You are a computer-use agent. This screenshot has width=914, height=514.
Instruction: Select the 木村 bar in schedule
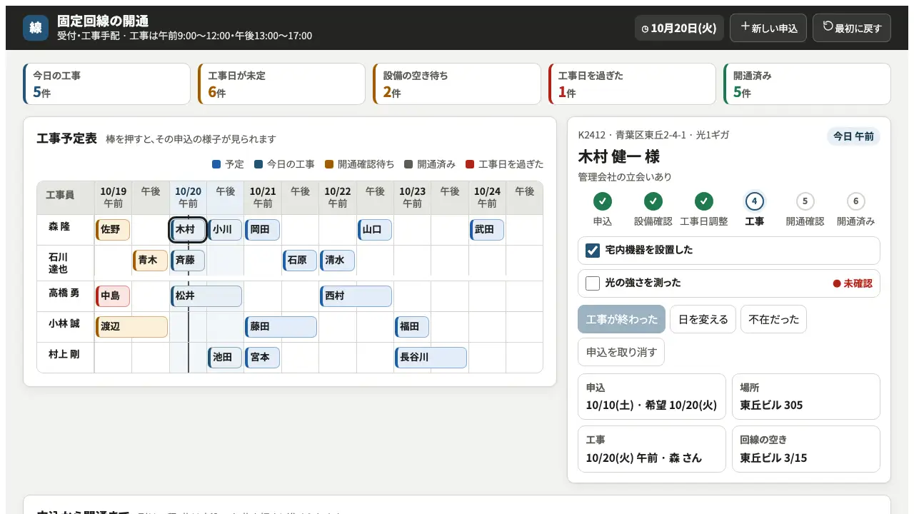(x=189, y=230)
